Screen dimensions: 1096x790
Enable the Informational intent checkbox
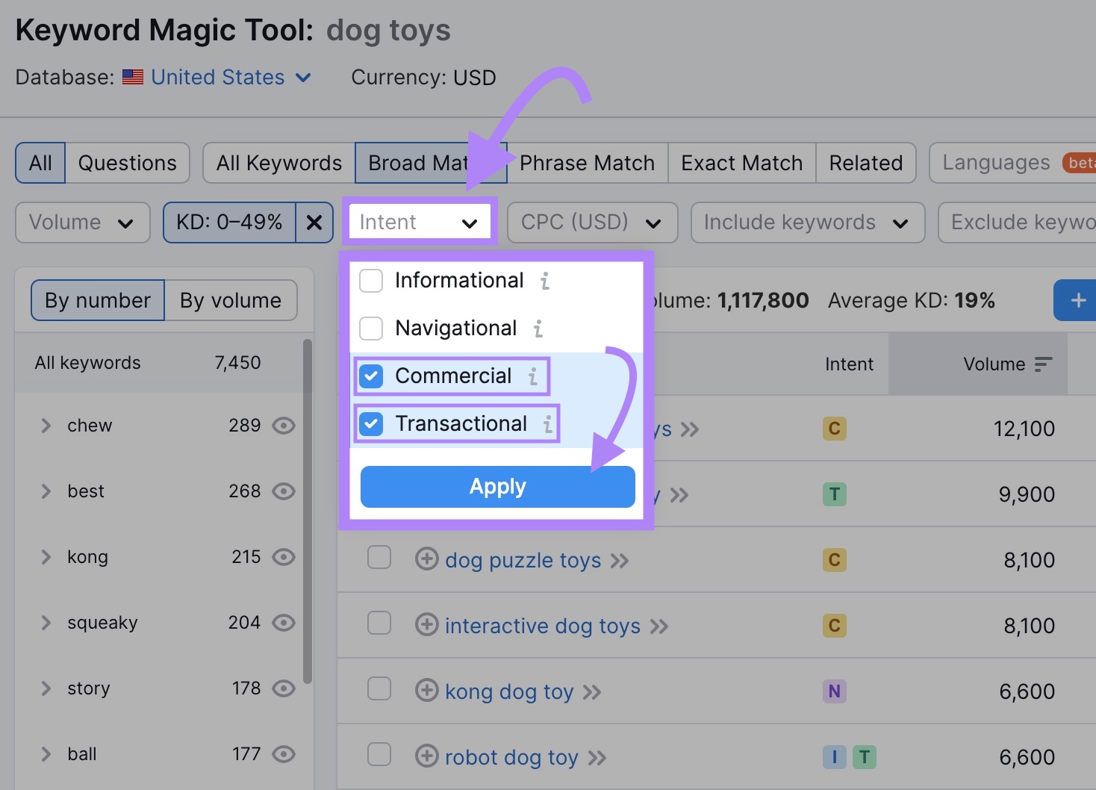371,280
